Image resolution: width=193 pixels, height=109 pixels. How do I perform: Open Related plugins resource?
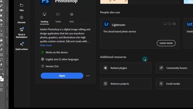[x=126, y=68]
